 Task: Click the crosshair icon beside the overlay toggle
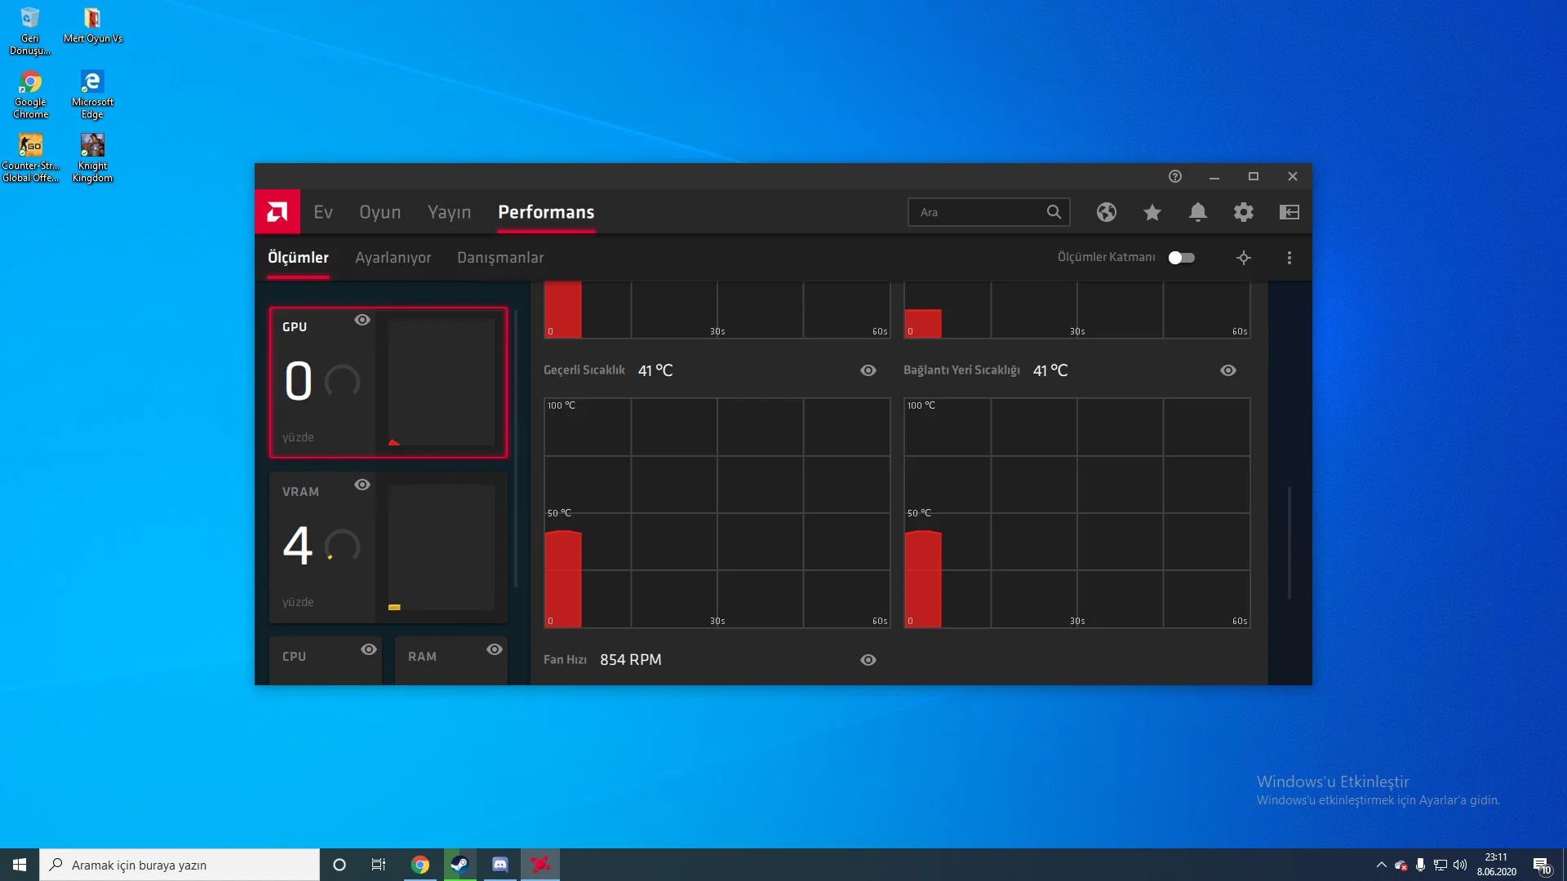click(1244, 258)
